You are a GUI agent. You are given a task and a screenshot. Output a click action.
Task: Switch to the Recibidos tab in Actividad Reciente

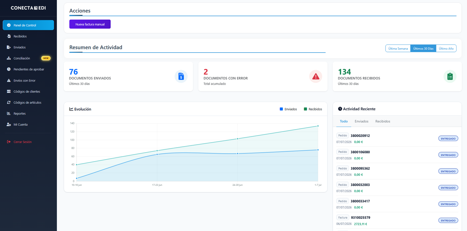tap(383, 121)
